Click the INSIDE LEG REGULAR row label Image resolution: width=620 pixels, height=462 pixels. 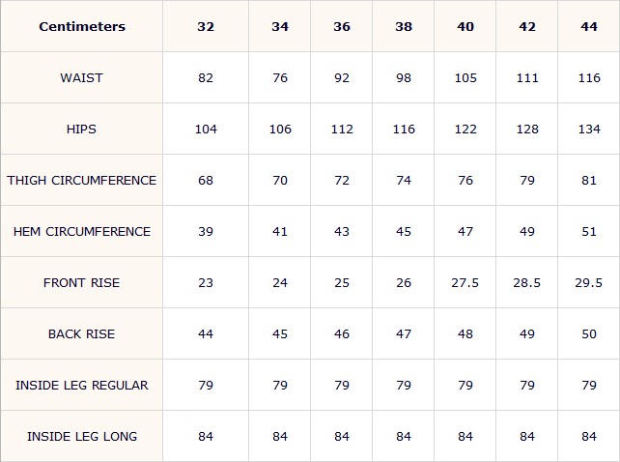[x=82, y=385]
